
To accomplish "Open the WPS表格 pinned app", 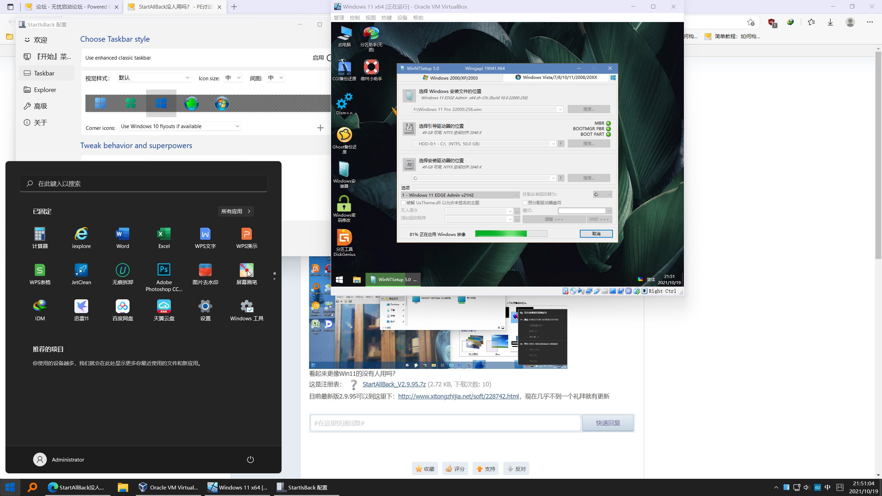I will [x=40, y=274].
